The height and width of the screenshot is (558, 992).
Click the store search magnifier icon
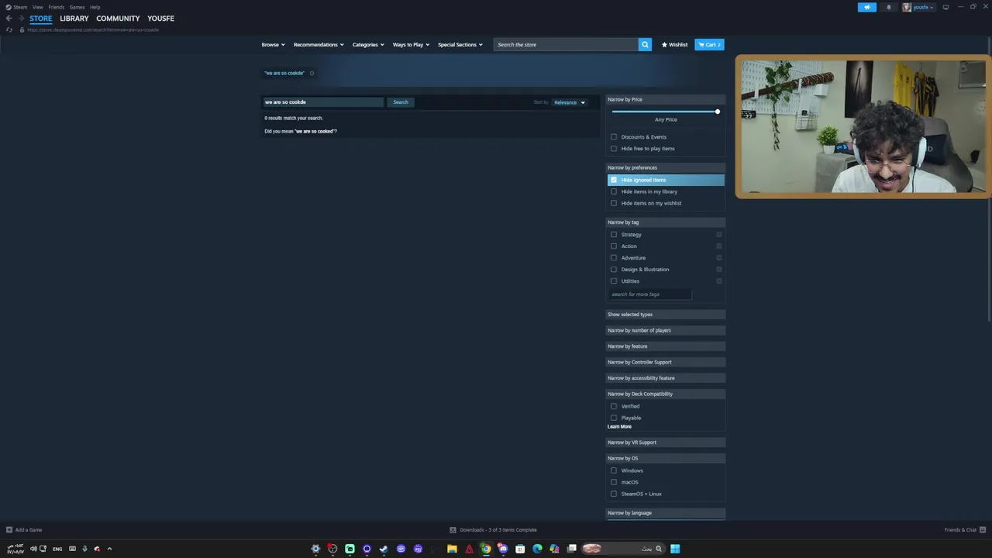[645, 44]
